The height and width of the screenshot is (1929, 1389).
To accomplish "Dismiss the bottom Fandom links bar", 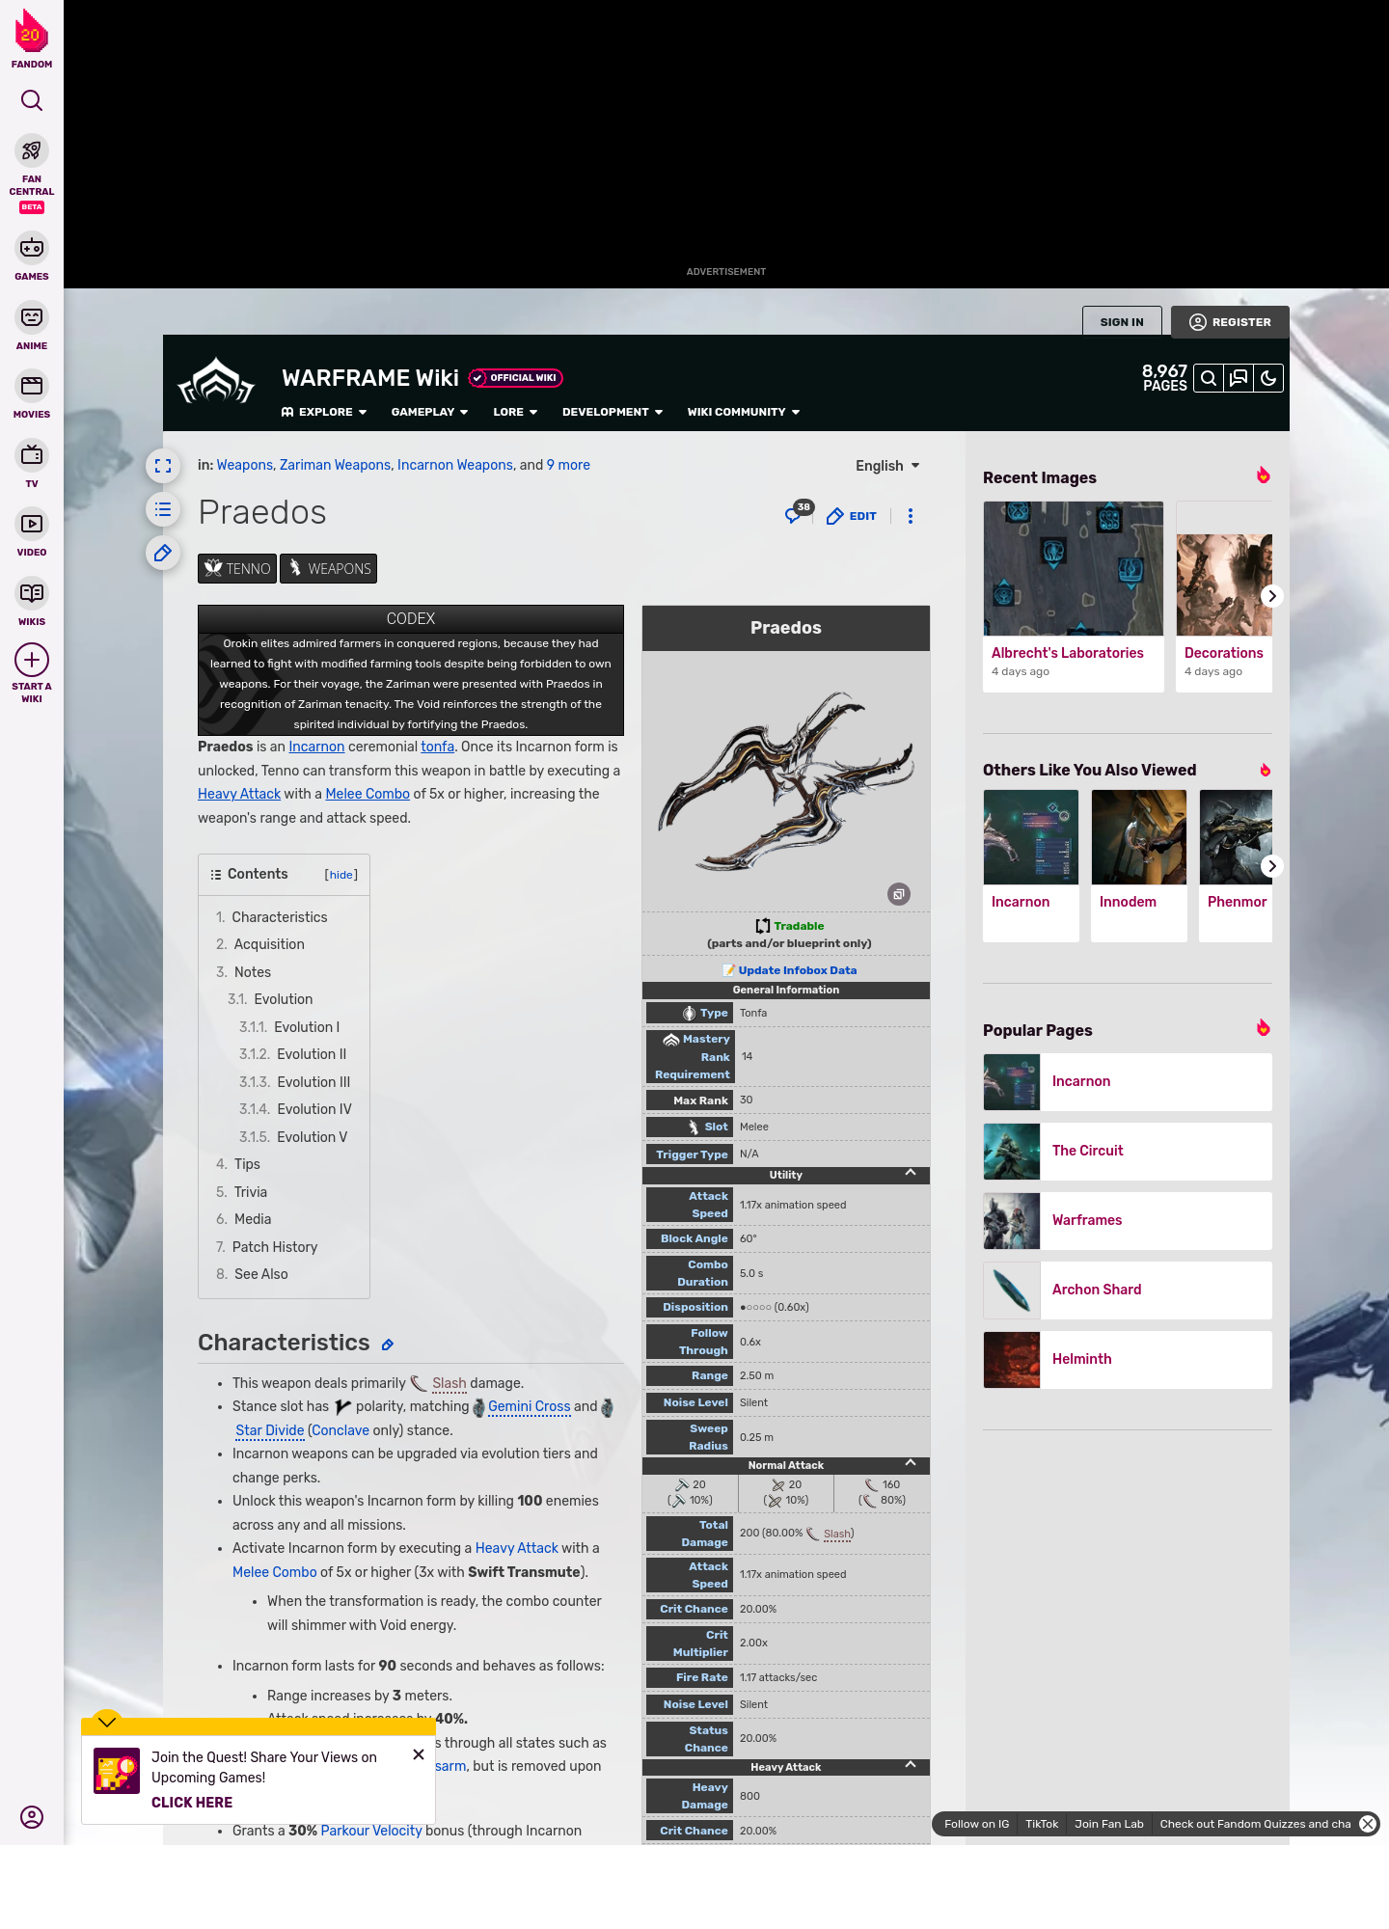I will pyautogui.click(x=1368, y=1824).
